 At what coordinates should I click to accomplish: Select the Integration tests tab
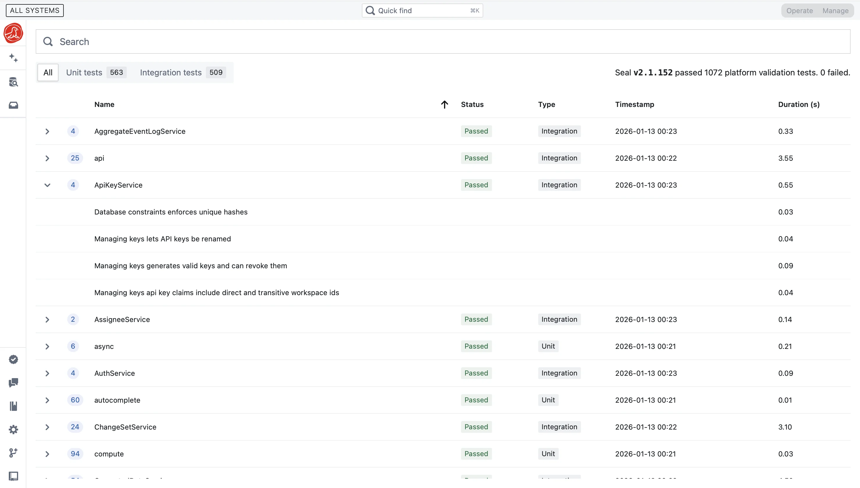pyautogui.click(x=183, y=72)
